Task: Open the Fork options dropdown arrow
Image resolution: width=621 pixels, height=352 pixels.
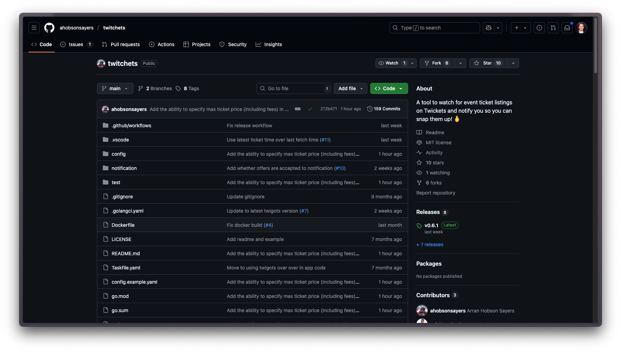Action: point(461,63)
